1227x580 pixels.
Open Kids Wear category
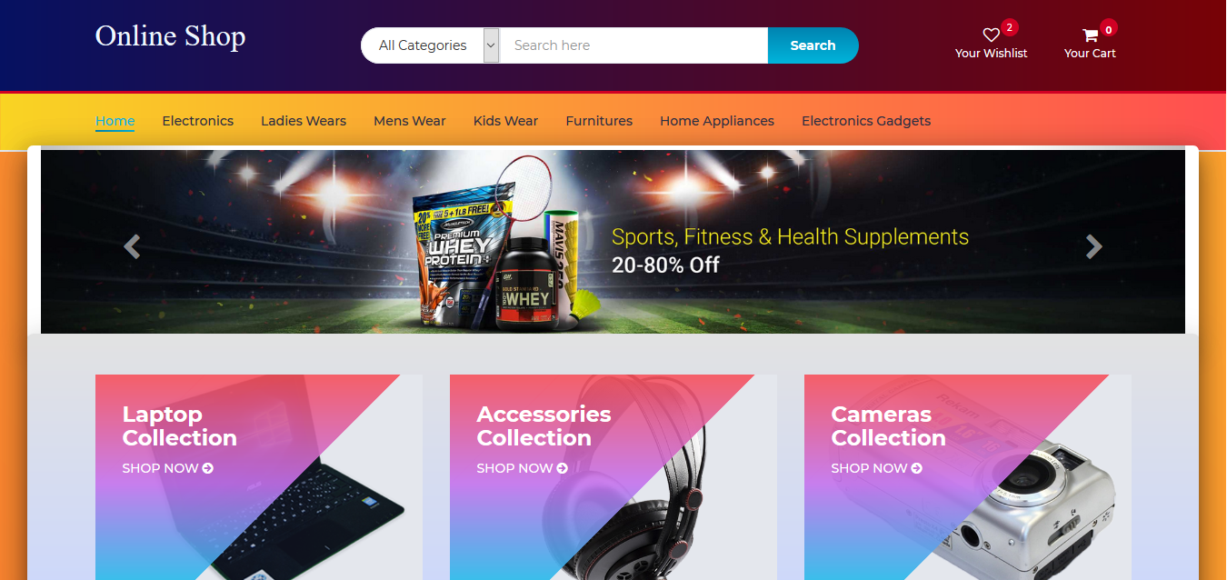coord(505,121)
